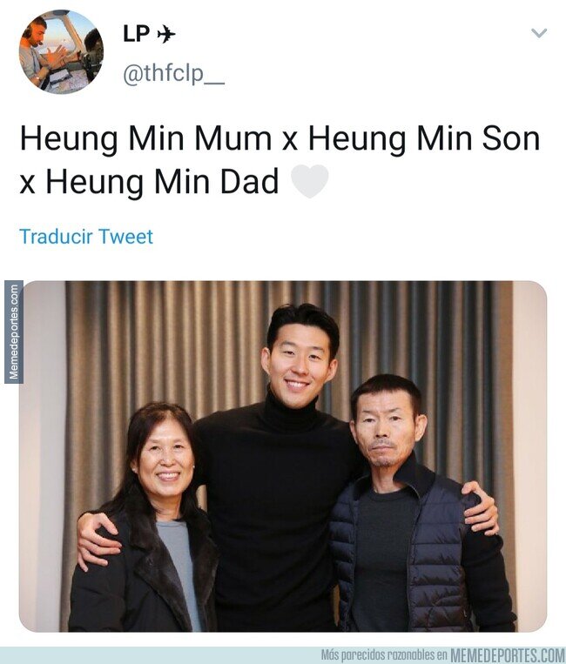Click the word 'Dad' in the tweet
The height and width of the screenshot is (664, 566).
tap(250, 182)
